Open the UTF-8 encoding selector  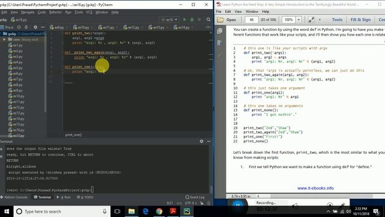pos(191,203)
